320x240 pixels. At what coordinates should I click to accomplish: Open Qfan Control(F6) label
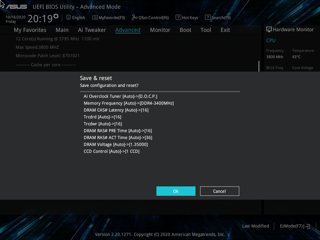click(153, 17)
